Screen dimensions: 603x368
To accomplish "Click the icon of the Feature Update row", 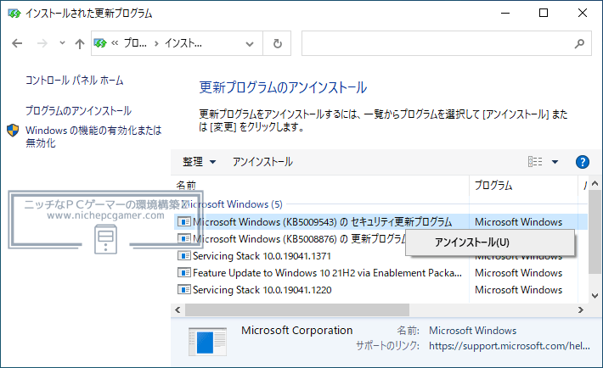I will [x=183, y=272].
